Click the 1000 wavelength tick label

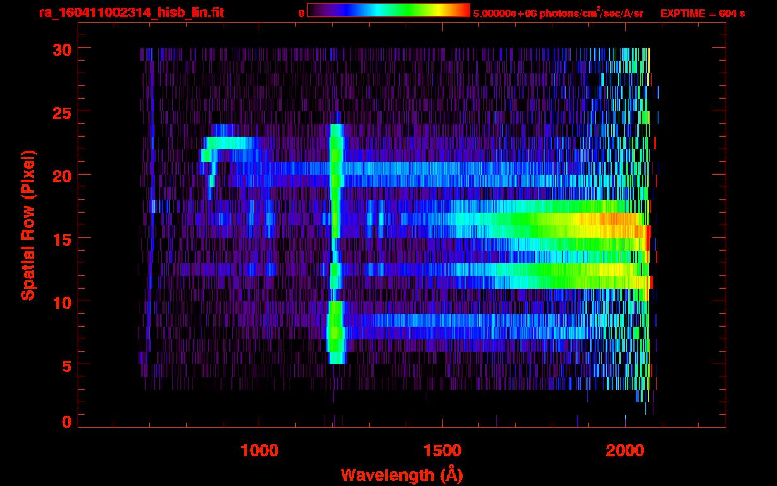coord(259,451)
